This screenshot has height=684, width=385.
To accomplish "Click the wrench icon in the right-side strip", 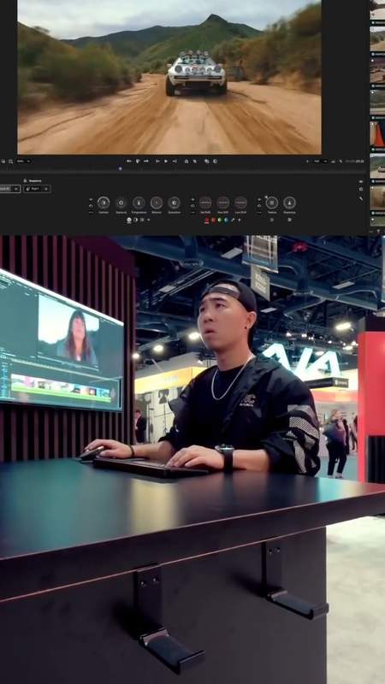I will tap(361, 199).
